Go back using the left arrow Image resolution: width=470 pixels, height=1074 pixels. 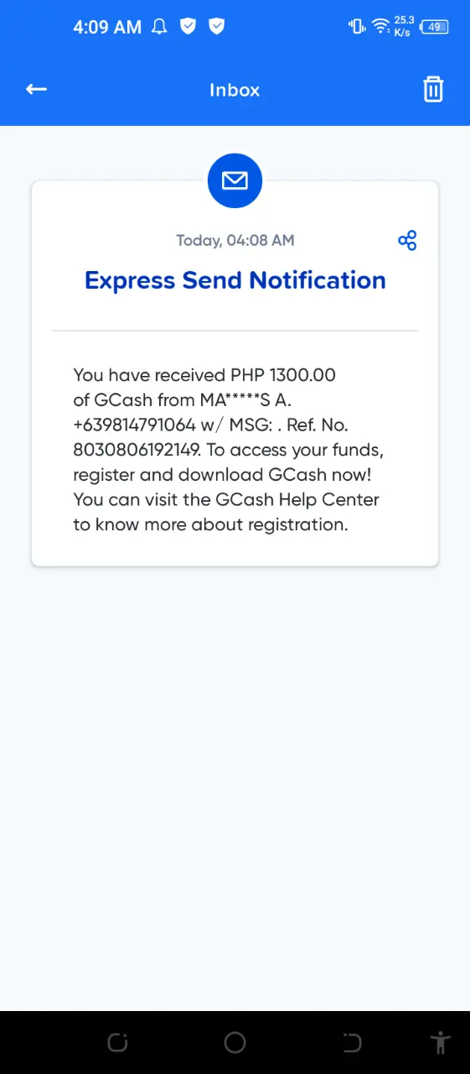pos(36,89)
